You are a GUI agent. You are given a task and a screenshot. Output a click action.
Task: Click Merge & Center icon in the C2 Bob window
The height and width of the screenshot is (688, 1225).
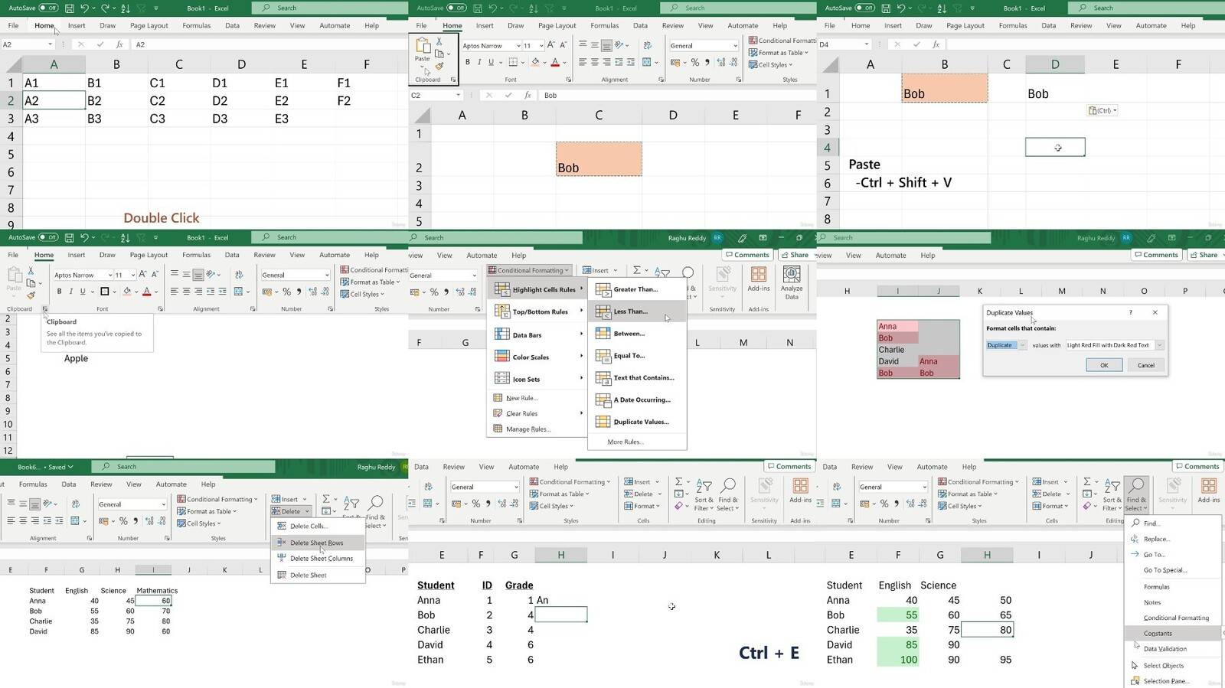coord(647,62)
